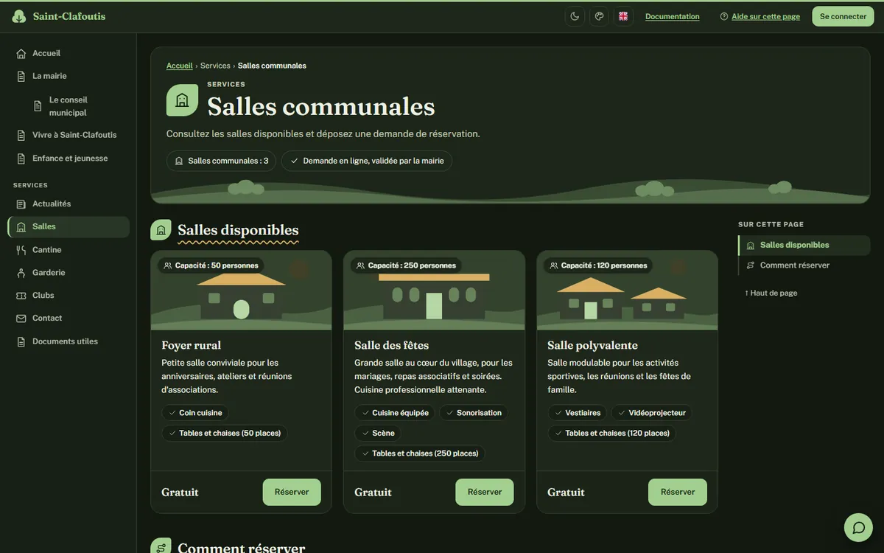Open Contact from the sidebar
Viewport: 884px width, 553px height.
(69, 318)
